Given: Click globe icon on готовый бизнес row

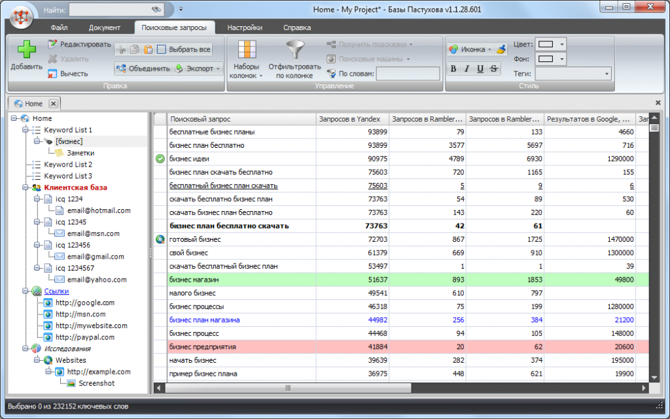Looking at the screenshot, I should coord(160,239).
